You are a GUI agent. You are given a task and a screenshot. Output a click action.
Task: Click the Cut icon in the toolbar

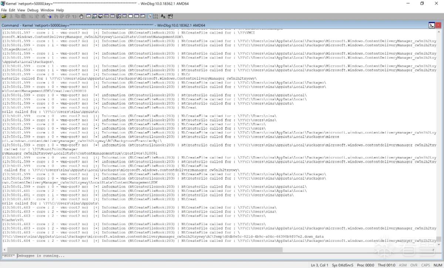[x=11, y=16]
